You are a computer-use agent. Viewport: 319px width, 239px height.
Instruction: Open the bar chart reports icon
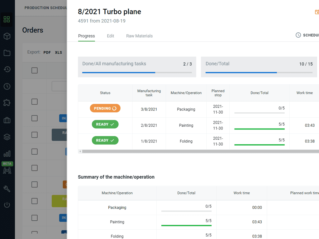click(x=7, y=154)
